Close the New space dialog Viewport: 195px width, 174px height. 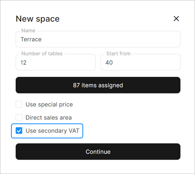(x=176, y=19)
